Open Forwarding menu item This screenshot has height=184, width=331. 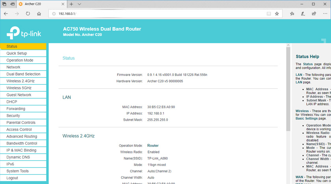tap(23, 109)
